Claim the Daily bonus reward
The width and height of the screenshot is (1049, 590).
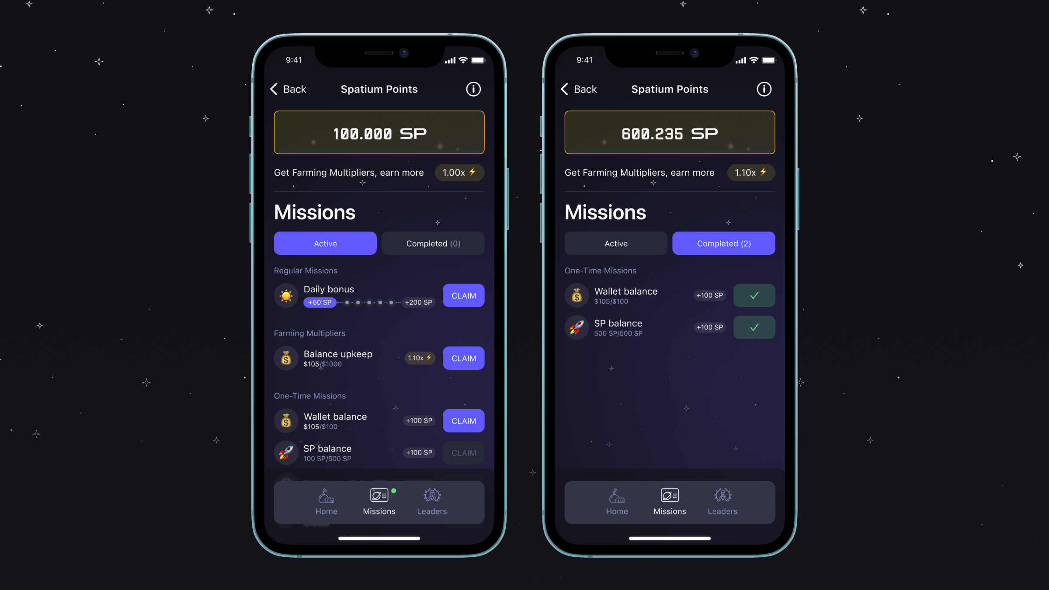pos(464,295)
